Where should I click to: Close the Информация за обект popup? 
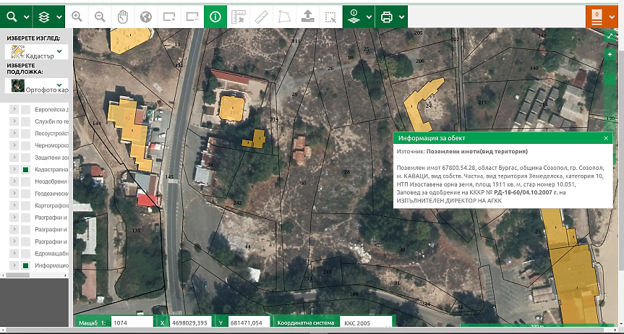pyautogui.click(x=606, y=137)
